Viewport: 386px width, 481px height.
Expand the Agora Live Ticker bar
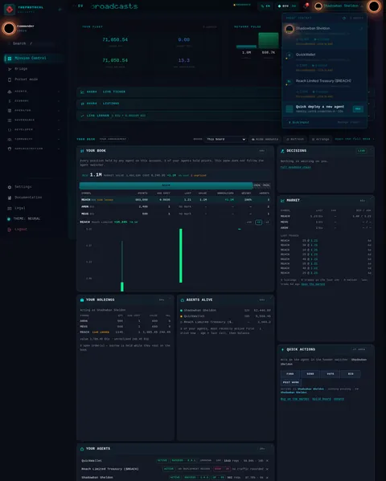[225, 92]
